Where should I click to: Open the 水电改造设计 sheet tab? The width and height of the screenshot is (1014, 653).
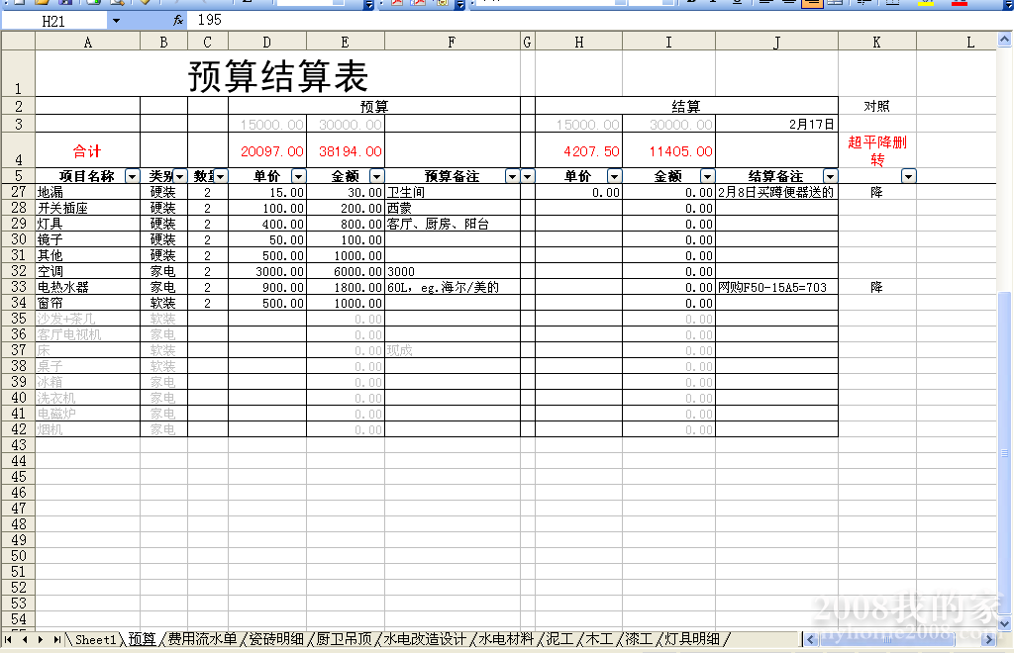[x=424, y=640]
